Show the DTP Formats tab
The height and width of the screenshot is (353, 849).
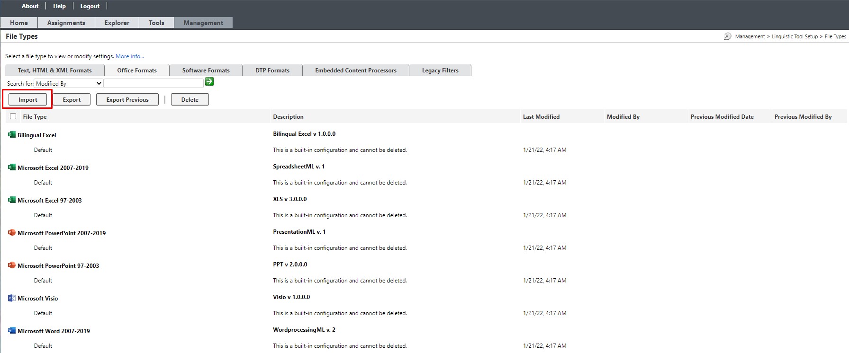[272, 71]
